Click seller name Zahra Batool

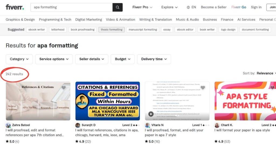coord(21,125)
